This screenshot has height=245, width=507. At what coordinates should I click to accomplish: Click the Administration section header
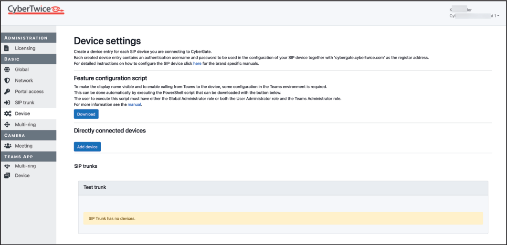(29, 38)
